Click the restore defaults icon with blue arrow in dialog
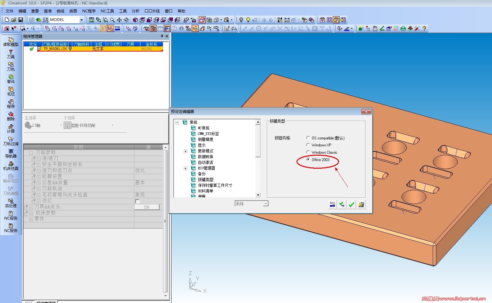This screenshot has height=303, width=492. (x=332, y=205)
